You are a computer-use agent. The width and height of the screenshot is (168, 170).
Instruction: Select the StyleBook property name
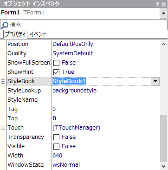tap(21, 81)
